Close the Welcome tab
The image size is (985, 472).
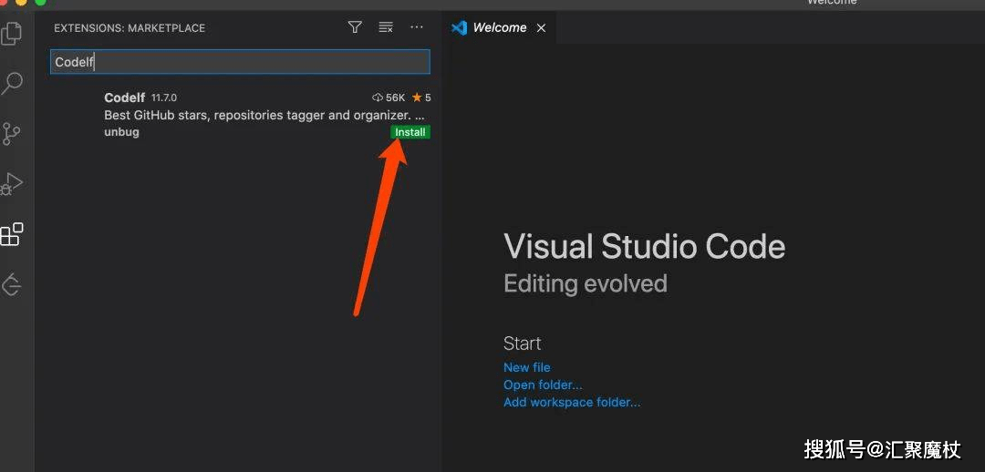(541, 27)
